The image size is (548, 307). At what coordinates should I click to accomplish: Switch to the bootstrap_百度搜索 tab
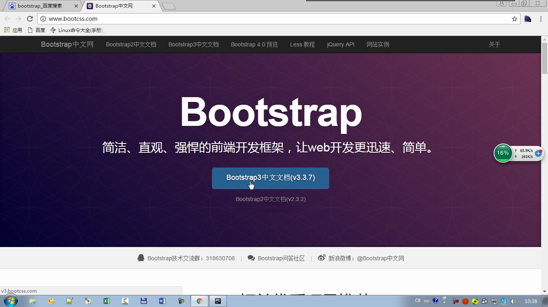pos(40,6)
